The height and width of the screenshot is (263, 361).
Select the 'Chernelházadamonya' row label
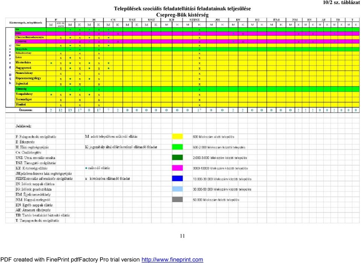pos(29,37)
